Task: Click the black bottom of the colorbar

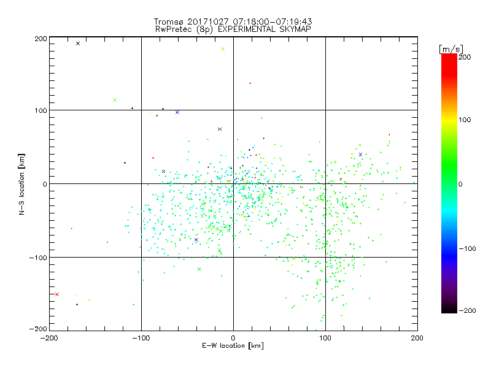Action: (x=449, y=309)
